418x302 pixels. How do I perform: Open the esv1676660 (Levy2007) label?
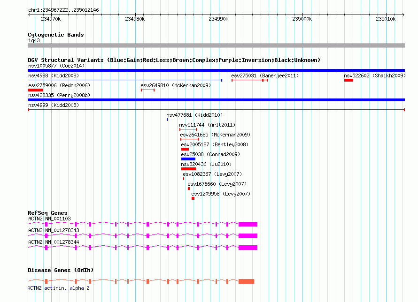217,184
